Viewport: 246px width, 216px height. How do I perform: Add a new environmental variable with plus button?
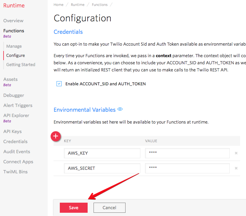(56, 136)
